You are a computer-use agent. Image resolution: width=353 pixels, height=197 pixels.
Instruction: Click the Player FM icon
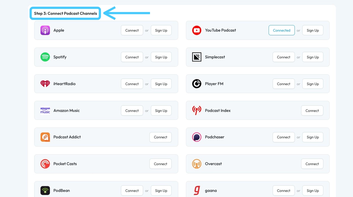pyautogui.click(x=197, y=84)
